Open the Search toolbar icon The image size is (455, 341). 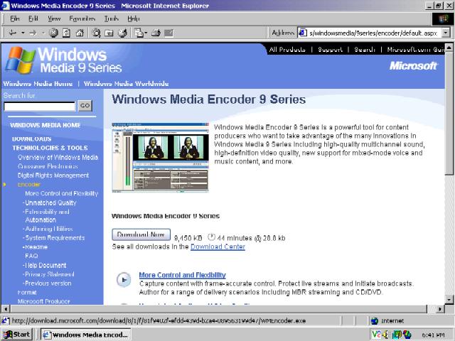click(96, 33)
